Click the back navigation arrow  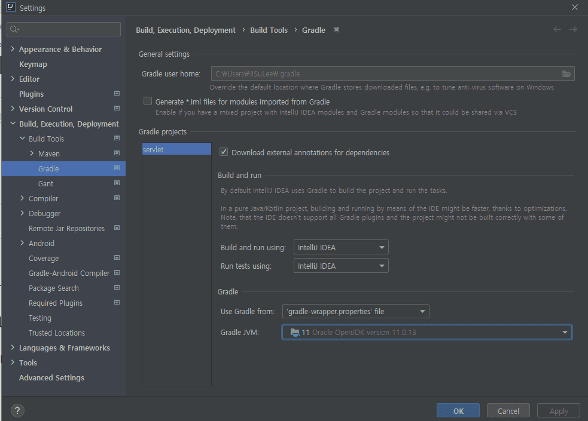(x=557, y=30)
